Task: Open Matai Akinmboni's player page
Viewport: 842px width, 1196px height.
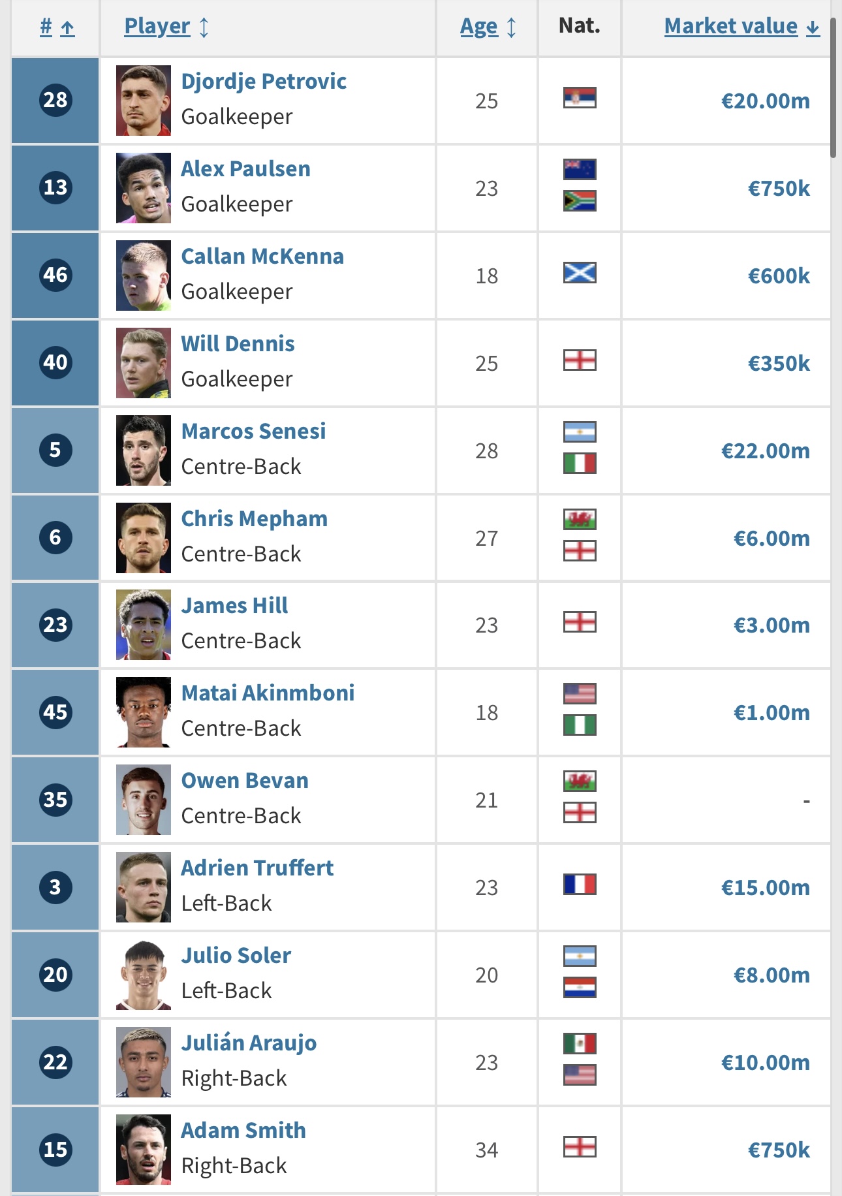Action: pos(268,693)
